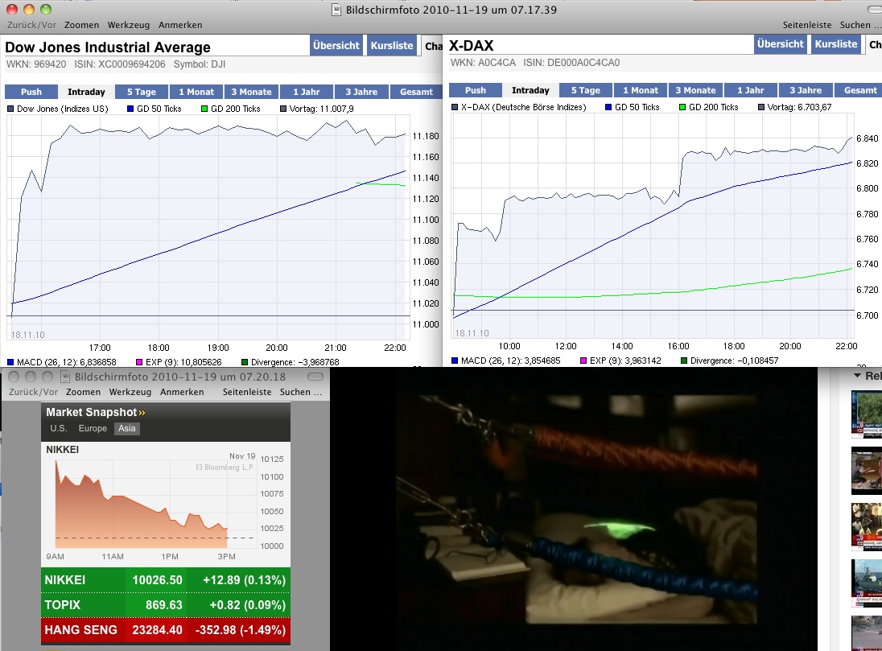This screenshot has height=651, width=882.
Task: Click Anmerken in the 07.17.39 window toolbar
Action: (x=180, y=25)
